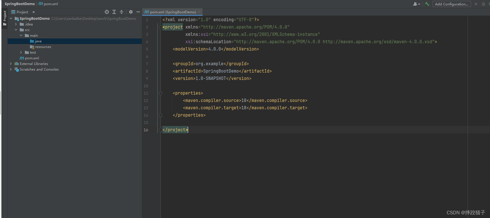The width and height of the screenshot is (490, 218).
Task: Click the maven.compiler.source line
Action: click(245, 101)
